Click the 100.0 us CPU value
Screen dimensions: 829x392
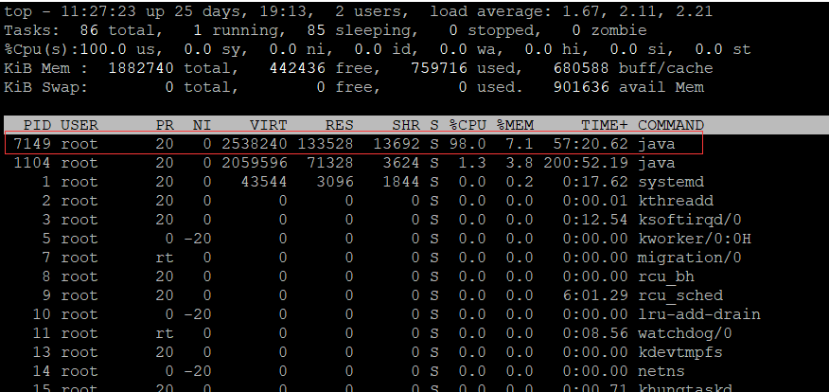tap(103, 50)
